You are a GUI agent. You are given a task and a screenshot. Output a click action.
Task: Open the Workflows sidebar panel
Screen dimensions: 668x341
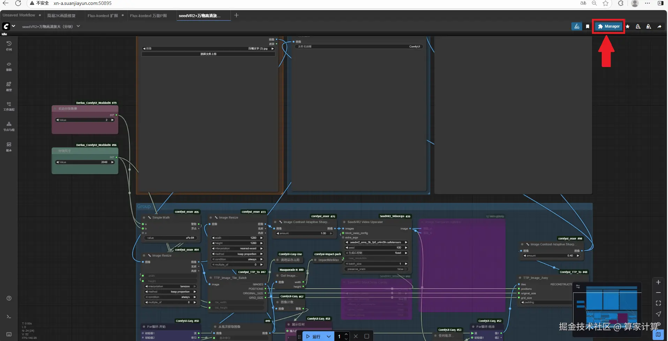coord(9,106)
